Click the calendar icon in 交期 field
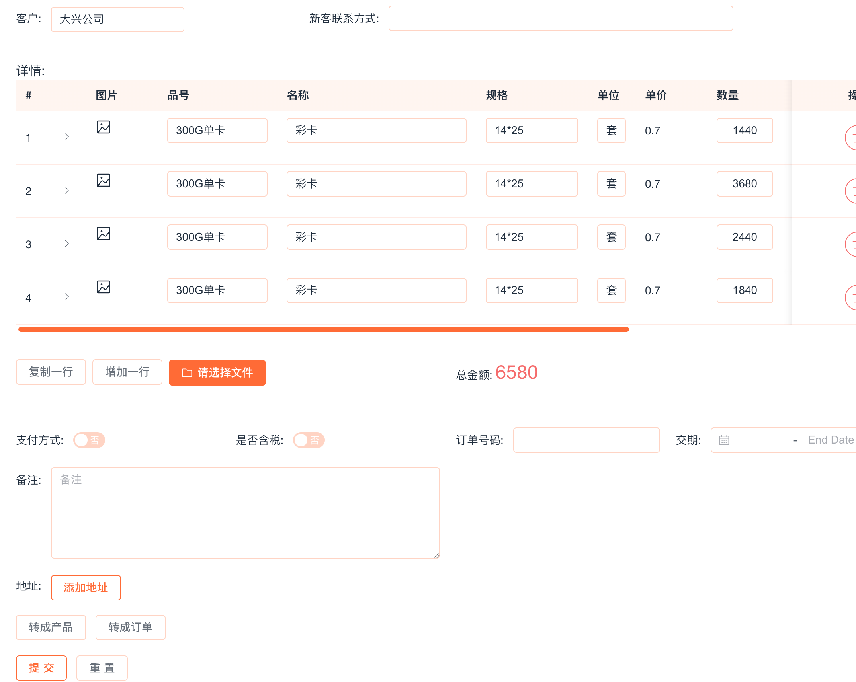This screenshot has width=856, height=682. click(724, 440)
